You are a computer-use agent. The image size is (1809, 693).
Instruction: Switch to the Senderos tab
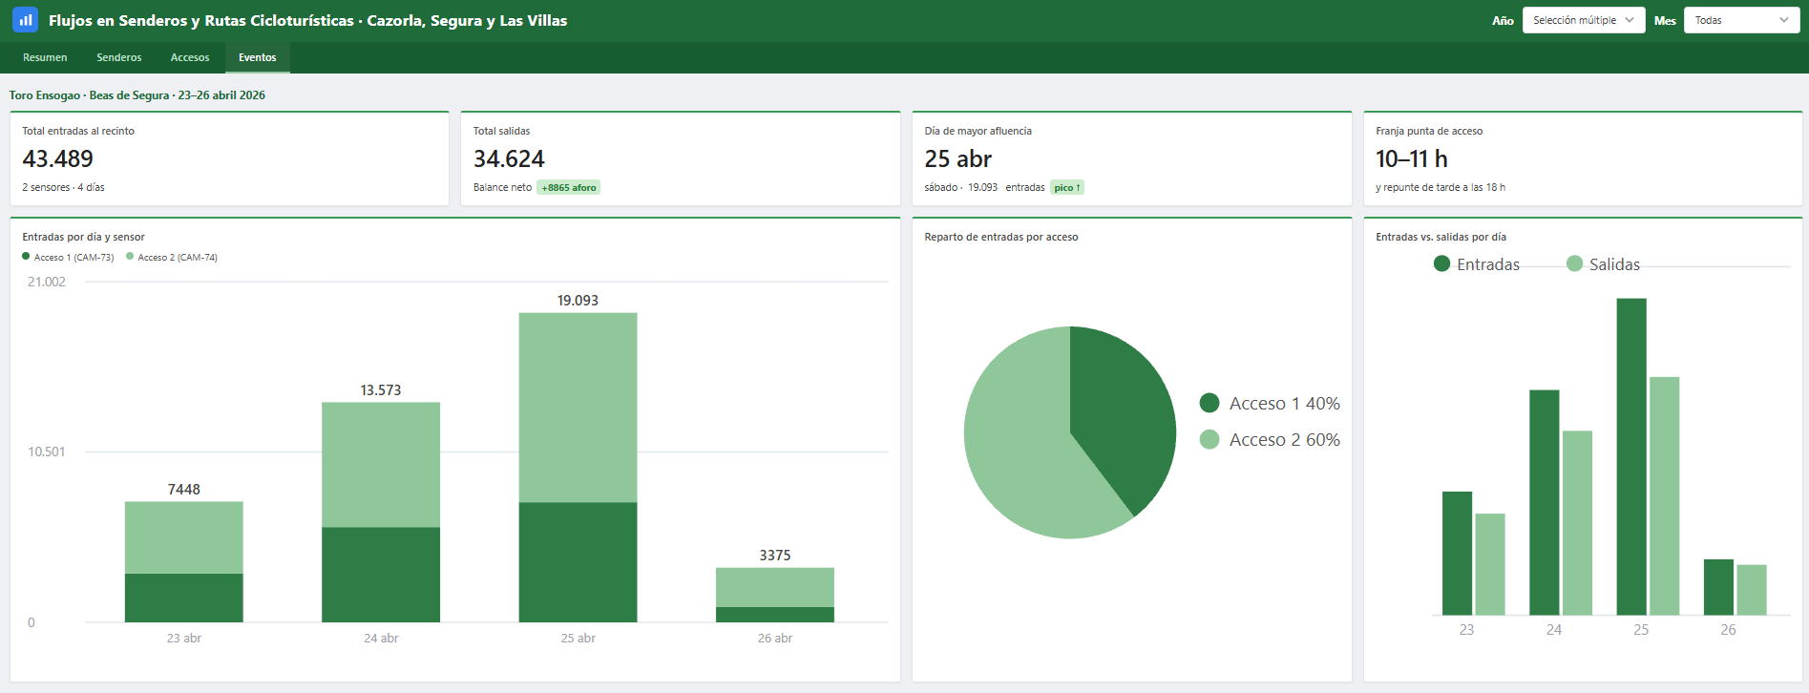[x=119, y=57]
